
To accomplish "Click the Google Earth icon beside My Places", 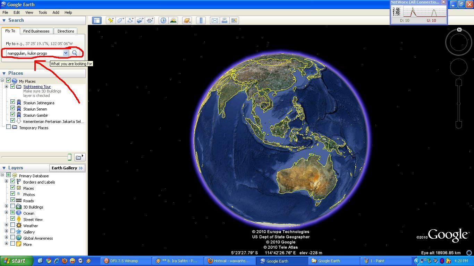I will (x=15, y=81).
